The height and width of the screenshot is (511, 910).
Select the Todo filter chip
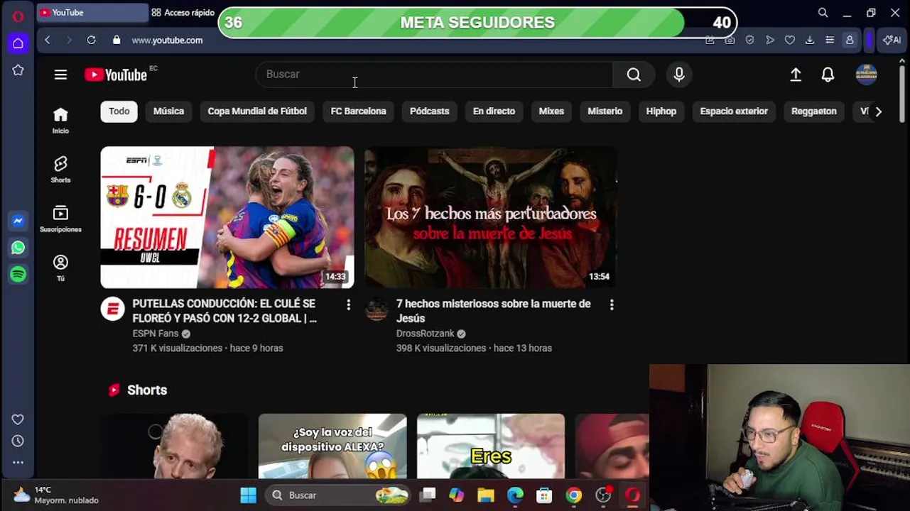pos(119,111)
